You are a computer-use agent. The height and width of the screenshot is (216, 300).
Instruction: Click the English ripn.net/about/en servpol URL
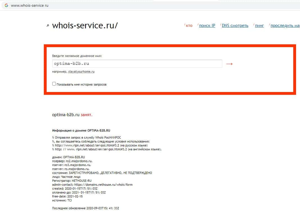[x=107, y=149]
